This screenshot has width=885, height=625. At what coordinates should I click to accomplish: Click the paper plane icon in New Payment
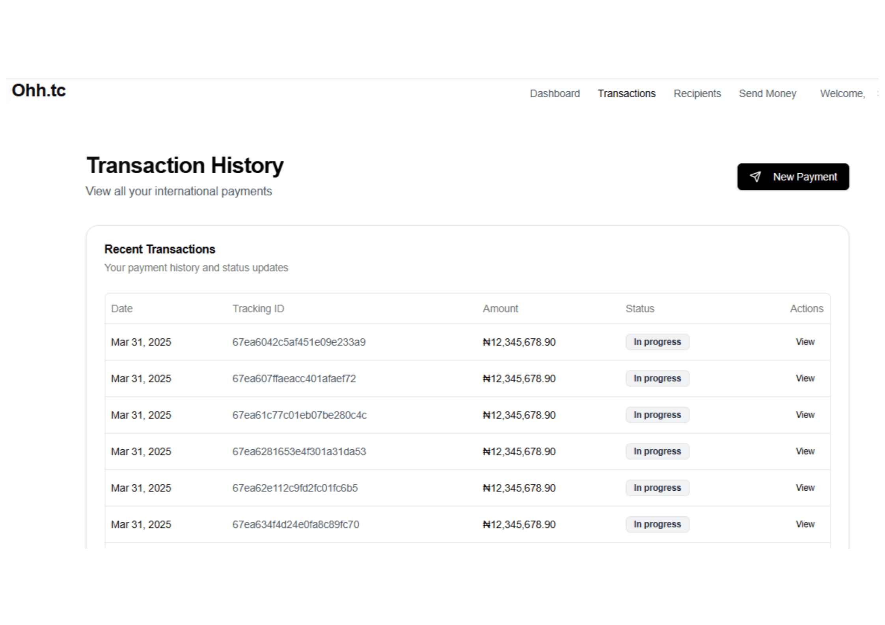pos(755,176)
